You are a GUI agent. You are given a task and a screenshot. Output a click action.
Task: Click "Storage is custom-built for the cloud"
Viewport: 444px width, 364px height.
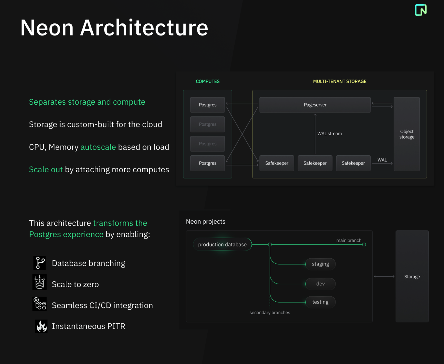pyautogui.click(x=96, y=124)
